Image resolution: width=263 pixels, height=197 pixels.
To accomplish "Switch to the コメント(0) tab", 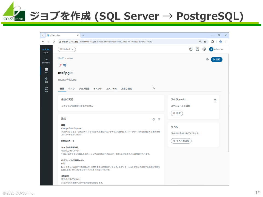I will tap(112, 89).
